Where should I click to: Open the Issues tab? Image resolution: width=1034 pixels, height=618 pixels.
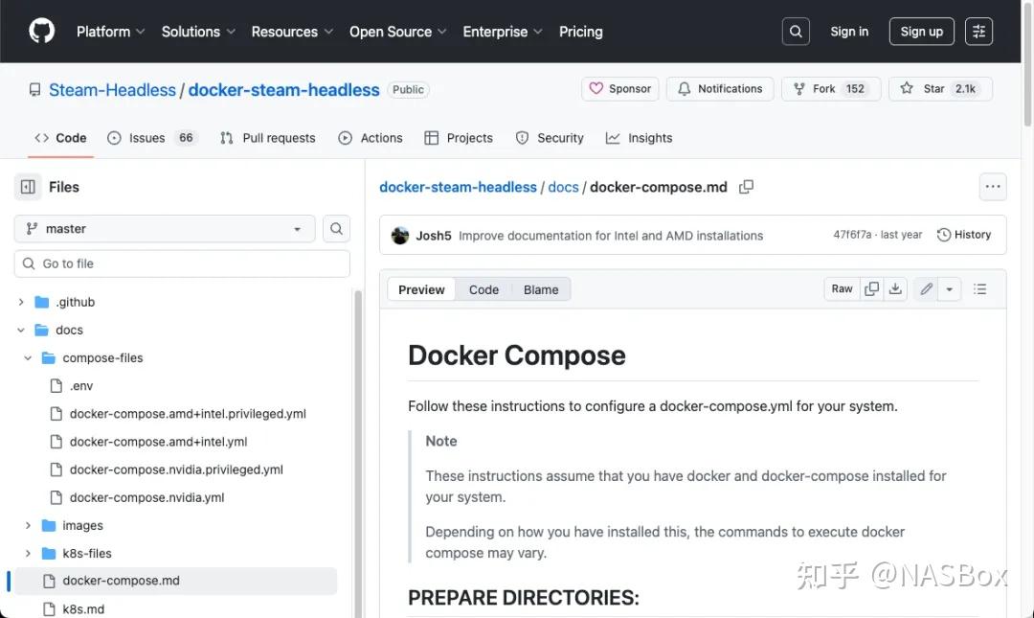152,138
